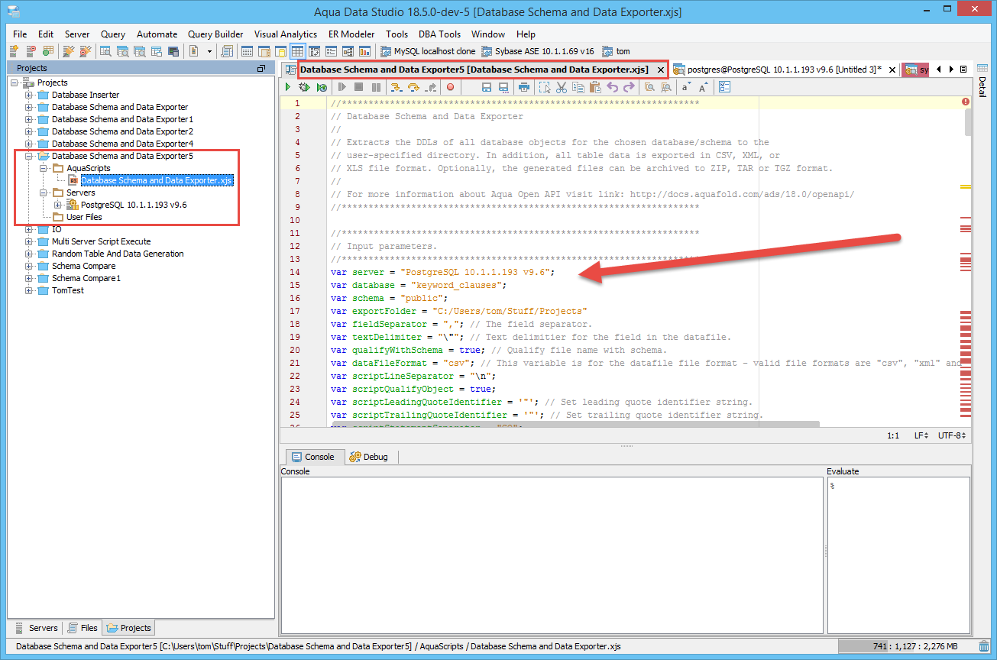Switch to the Files tab at bottom left
The width and height of the screenshot is (997, 660).
click(83, 628)
